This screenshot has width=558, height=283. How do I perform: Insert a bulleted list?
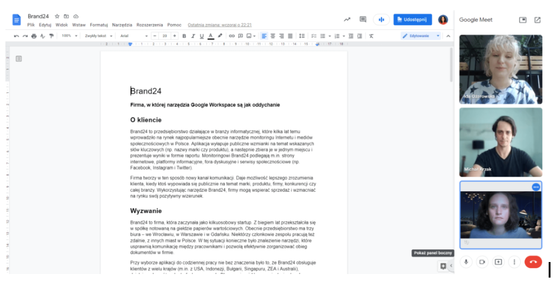pyautogui.click(x=323, y=36)
